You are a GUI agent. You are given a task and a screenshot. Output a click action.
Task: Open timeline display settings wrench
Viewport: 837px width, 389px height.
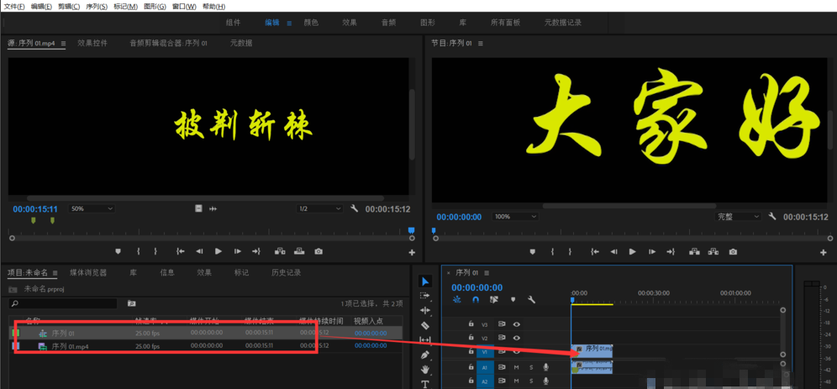(531, 299)
